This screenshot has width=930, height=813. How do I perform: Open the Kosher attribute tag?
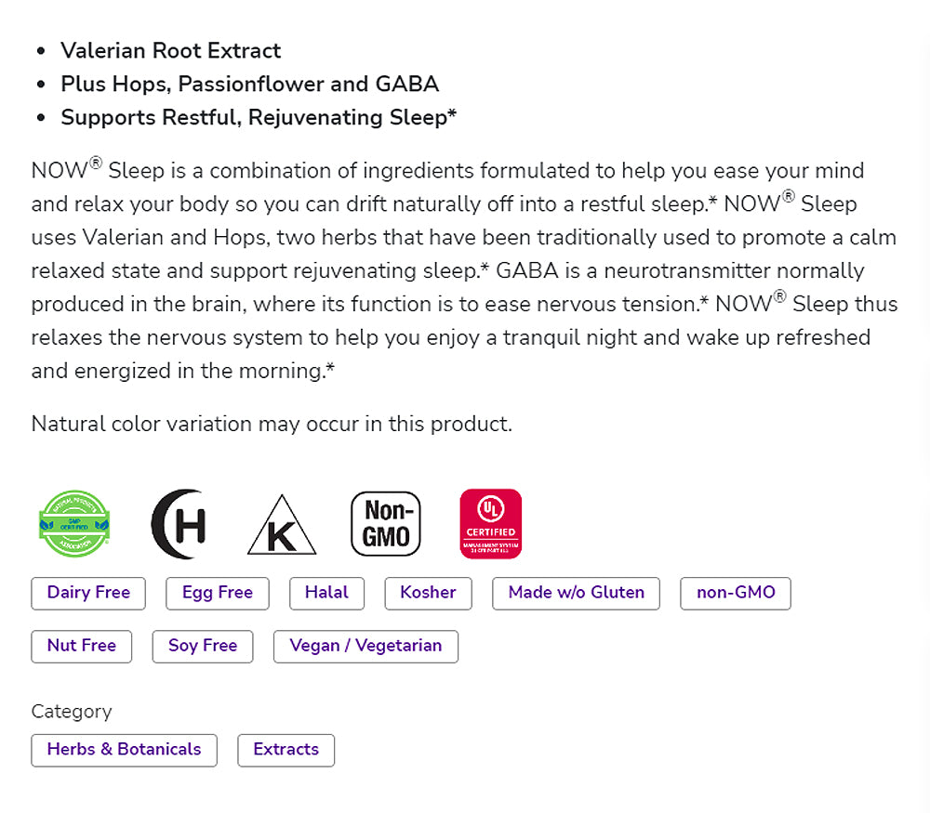point(428,593)
